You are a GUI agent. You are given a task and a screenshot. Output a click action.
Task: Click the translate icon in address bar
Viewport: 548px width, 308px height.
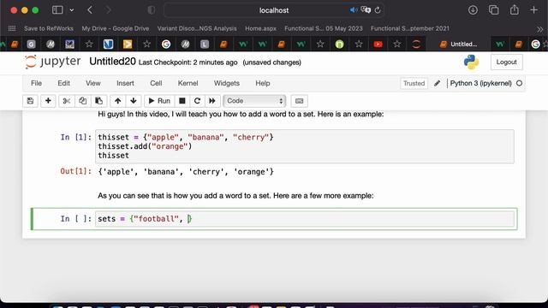point(366,10)
